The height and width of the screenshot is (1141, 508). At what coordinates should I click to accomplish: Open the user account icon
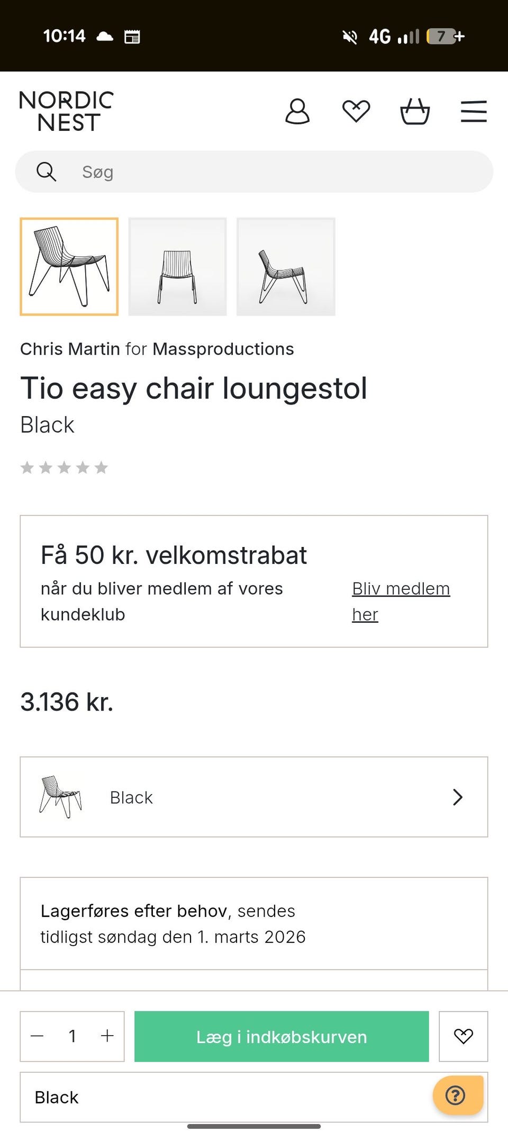click(297, 111)
